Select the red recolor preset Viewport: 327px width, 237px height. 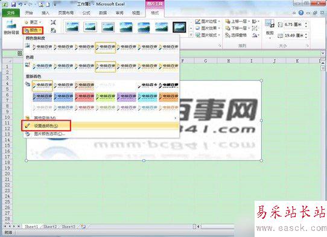click(x=84, y=97)
